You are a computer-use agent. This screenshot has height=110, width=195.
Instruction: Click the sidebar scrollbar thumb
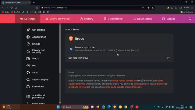click(x=60, y=49)
